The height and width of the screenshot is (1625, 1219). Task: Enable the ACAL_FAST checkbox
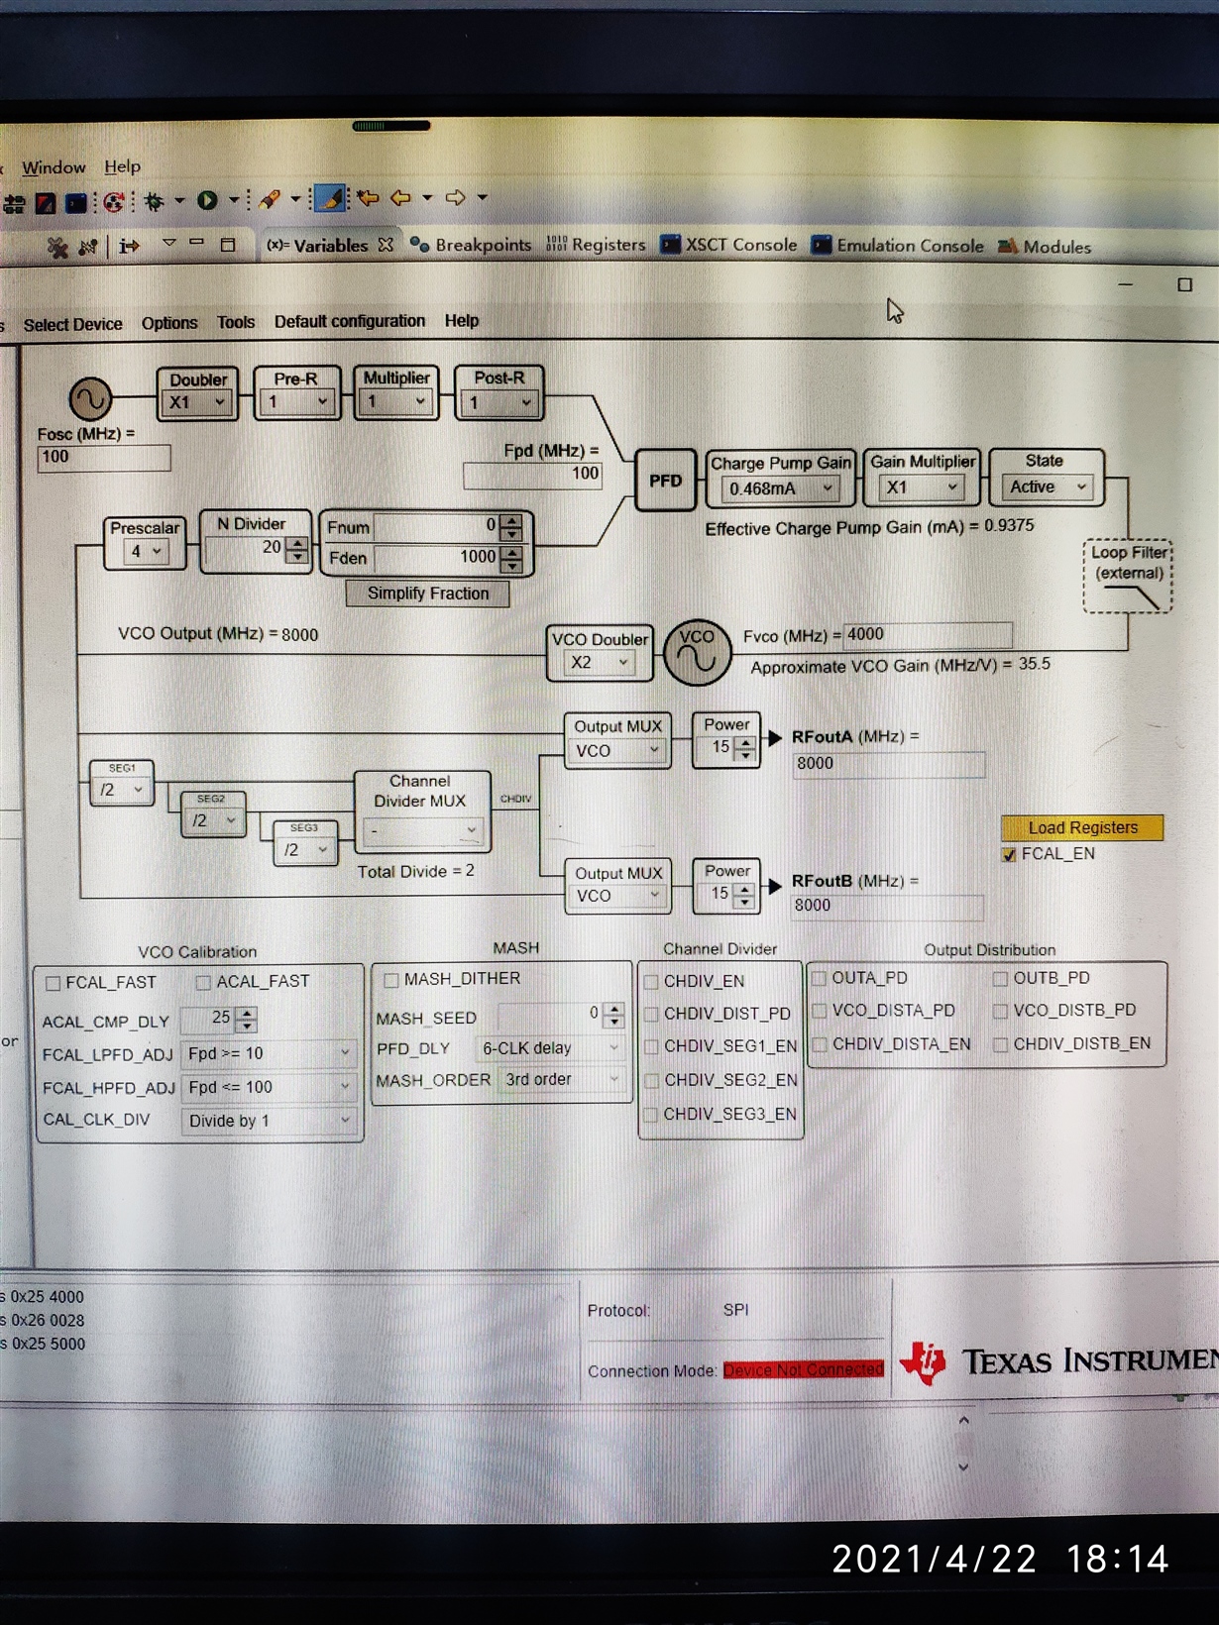pyautogui.click(x=203, y=982)
